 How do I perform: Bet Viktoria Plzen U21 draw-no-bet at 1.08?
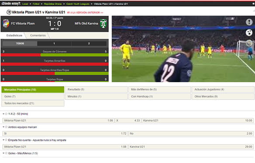65,146
